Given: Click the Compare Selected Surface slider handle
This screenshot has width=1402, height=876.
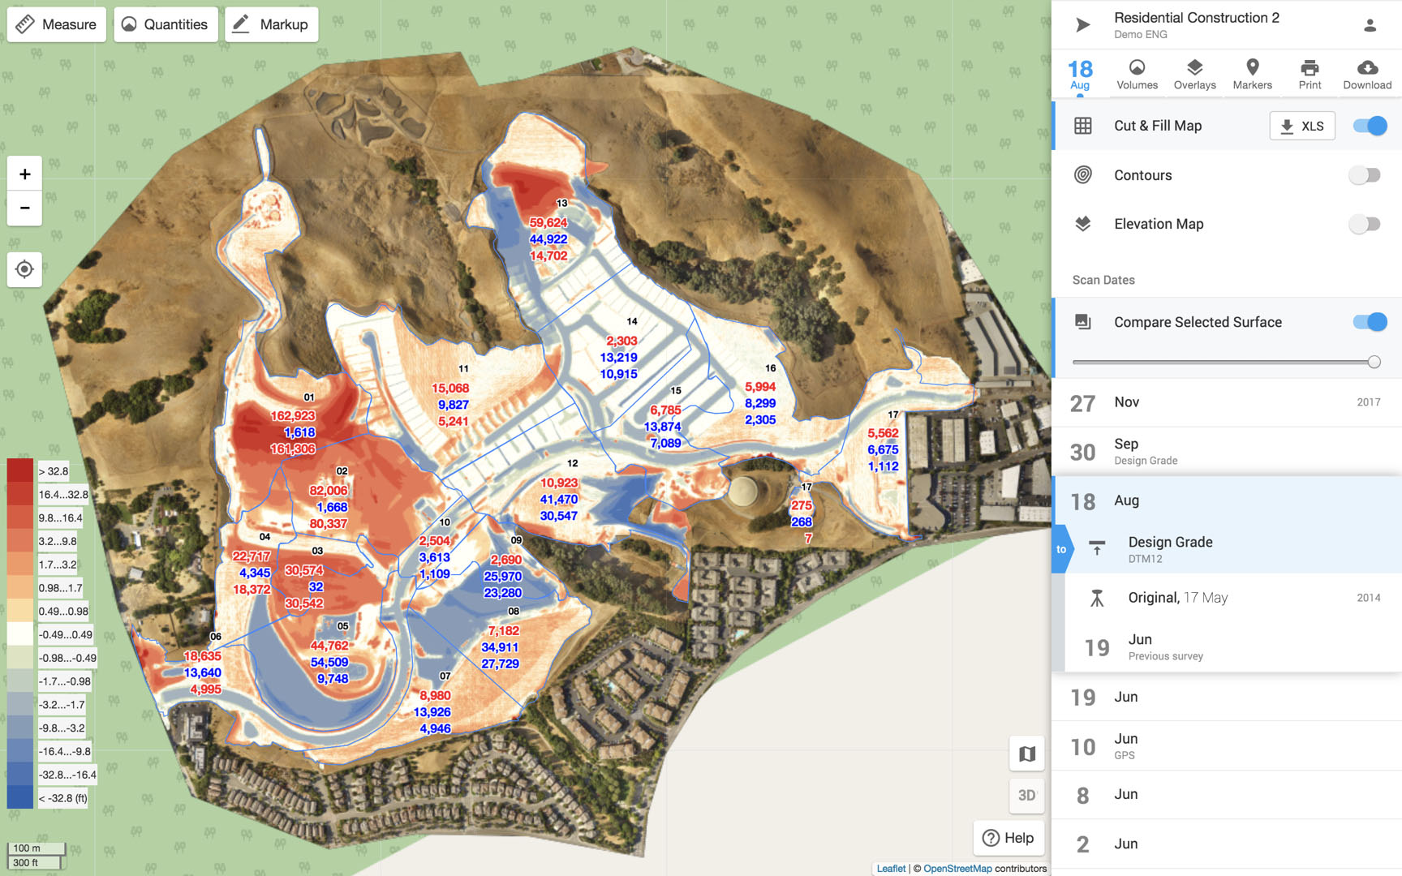Looking at the screenshot, I should 1374,362.
